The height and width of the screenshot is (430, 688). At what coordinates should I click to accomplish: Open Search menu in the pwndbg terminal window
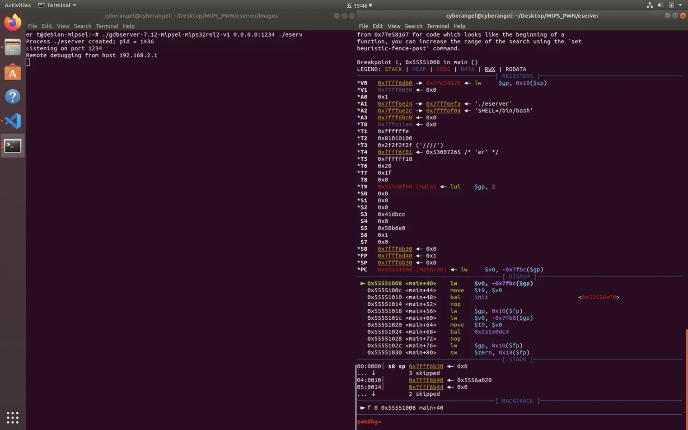[x=413, y=26]
